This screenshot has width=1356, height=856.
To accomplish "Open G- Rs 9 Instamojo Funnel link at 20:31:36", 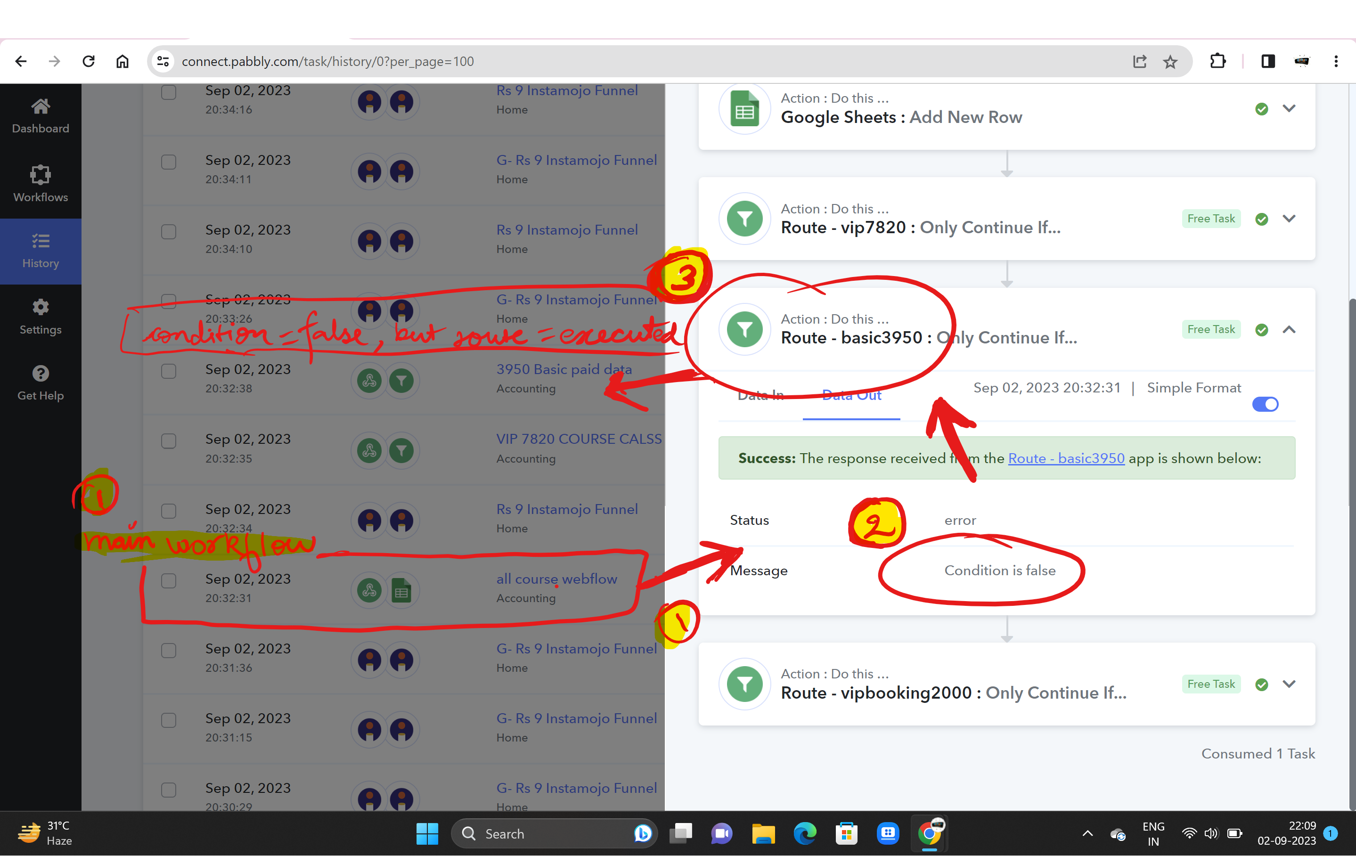I will point(576,649).
